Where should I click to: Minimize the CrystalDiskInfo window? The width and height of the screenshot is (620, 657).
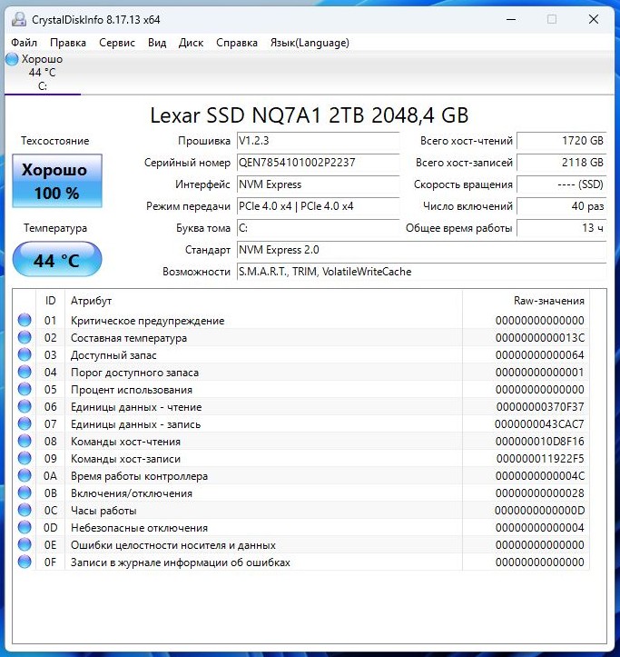[x=511, y=19]
